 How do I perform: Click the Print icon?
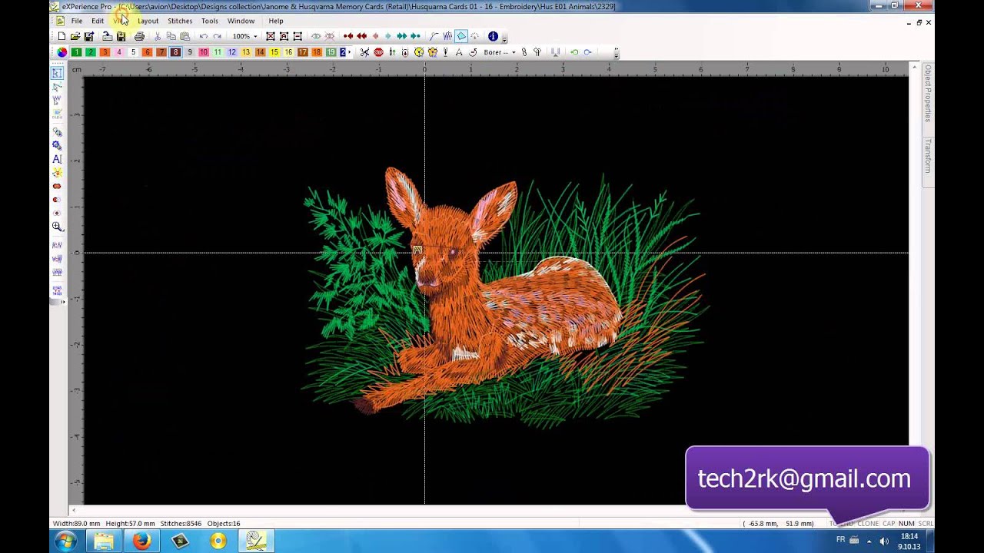coord(139,36)
